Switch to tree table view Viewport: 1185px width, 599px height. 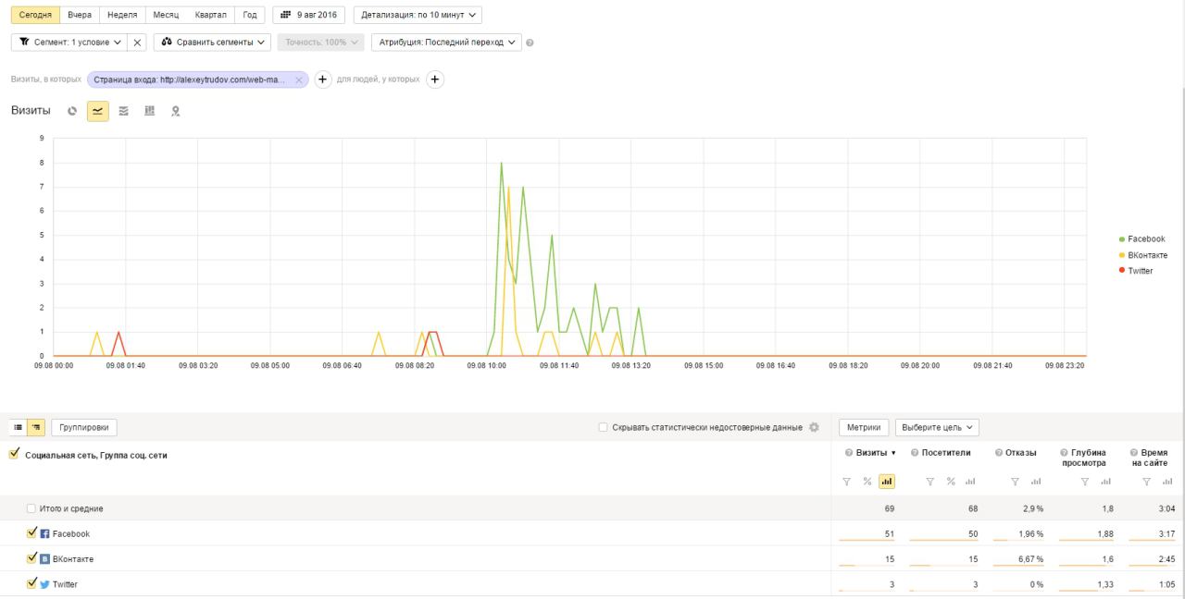(x=36, y=427)
